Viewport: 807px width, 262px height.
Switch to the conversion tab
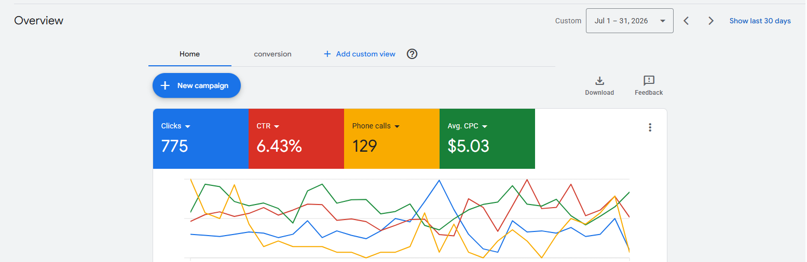point(272,54)
